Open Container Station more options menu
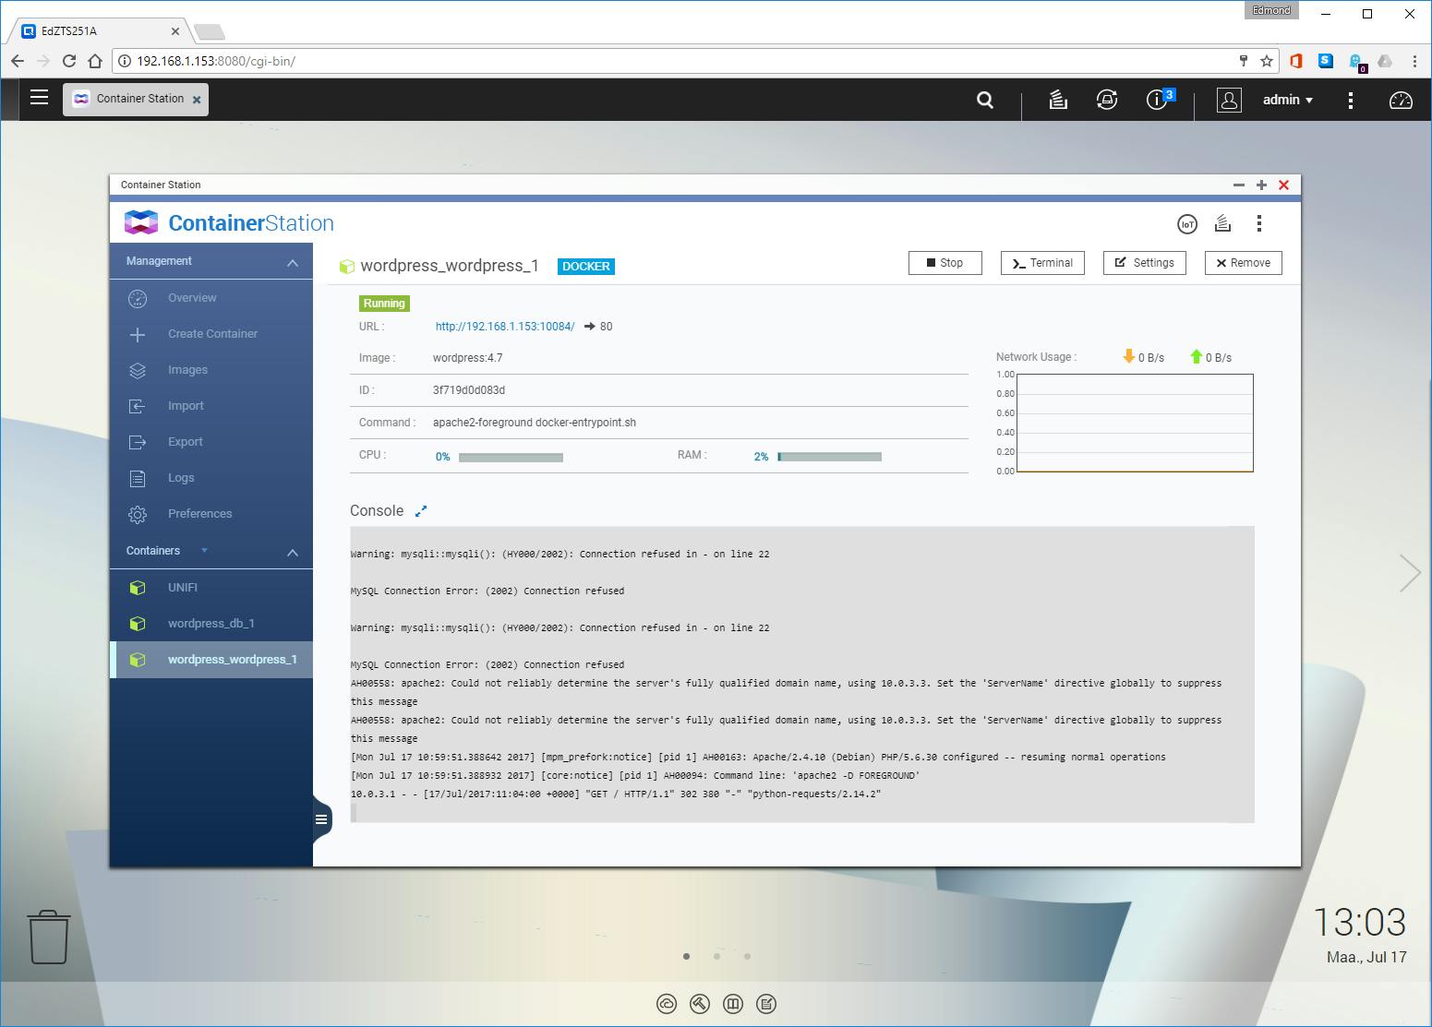 (1258, 223)
